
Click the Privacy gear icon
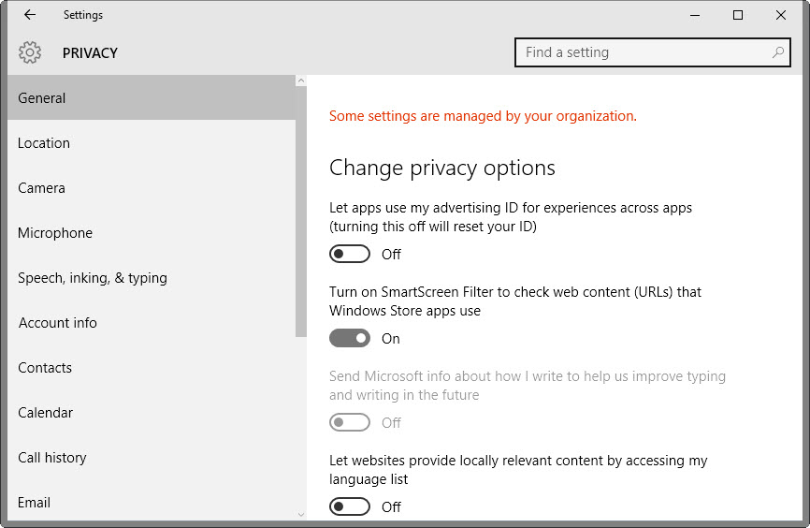point(30,52)
